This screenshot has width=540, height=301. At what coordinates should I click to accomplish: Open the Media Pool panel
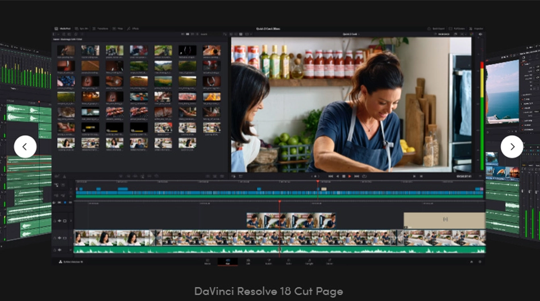(x=63, y=28)
